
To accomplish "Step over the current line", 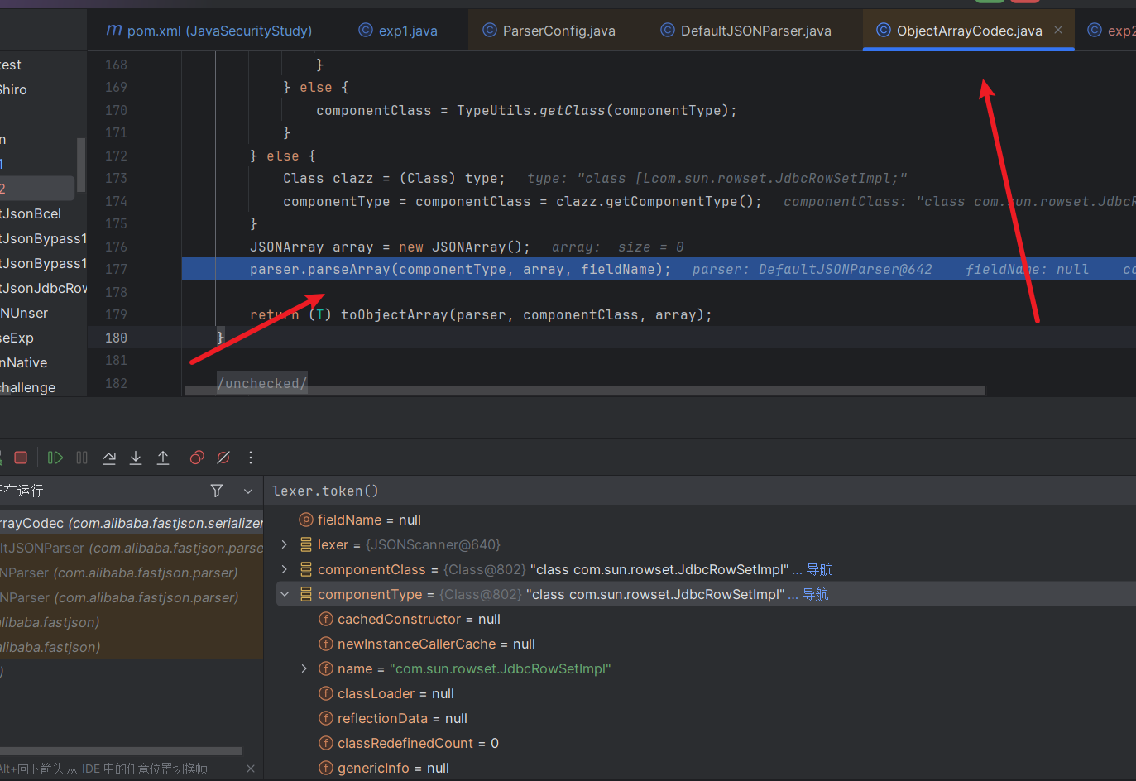I will point(109,458).
